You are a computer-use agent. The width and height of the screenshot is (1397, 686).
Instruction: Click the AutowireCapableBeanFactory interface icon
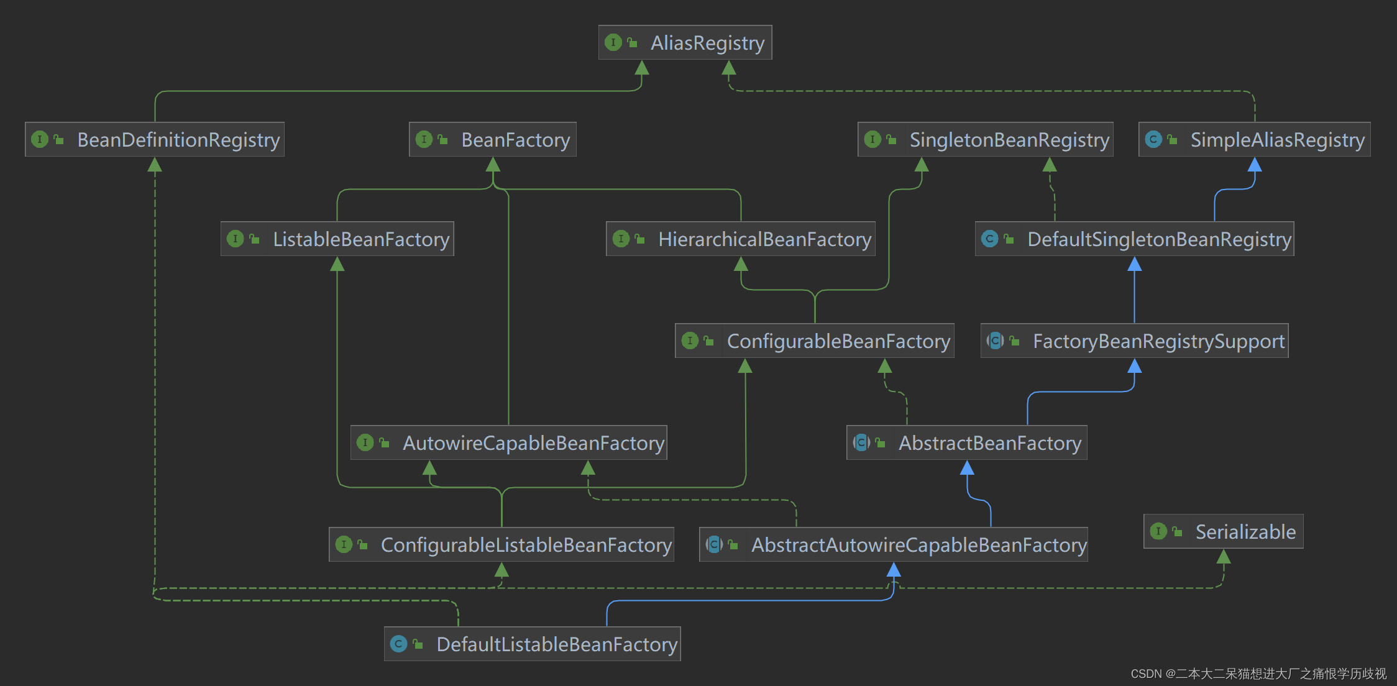click(x=365, y=442)
